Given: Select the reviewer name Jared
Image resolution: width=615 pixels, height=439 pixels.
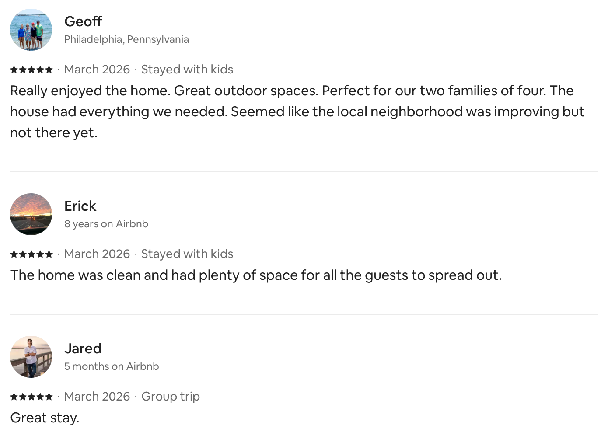Looking at the screenshot, I should (83, 348).
